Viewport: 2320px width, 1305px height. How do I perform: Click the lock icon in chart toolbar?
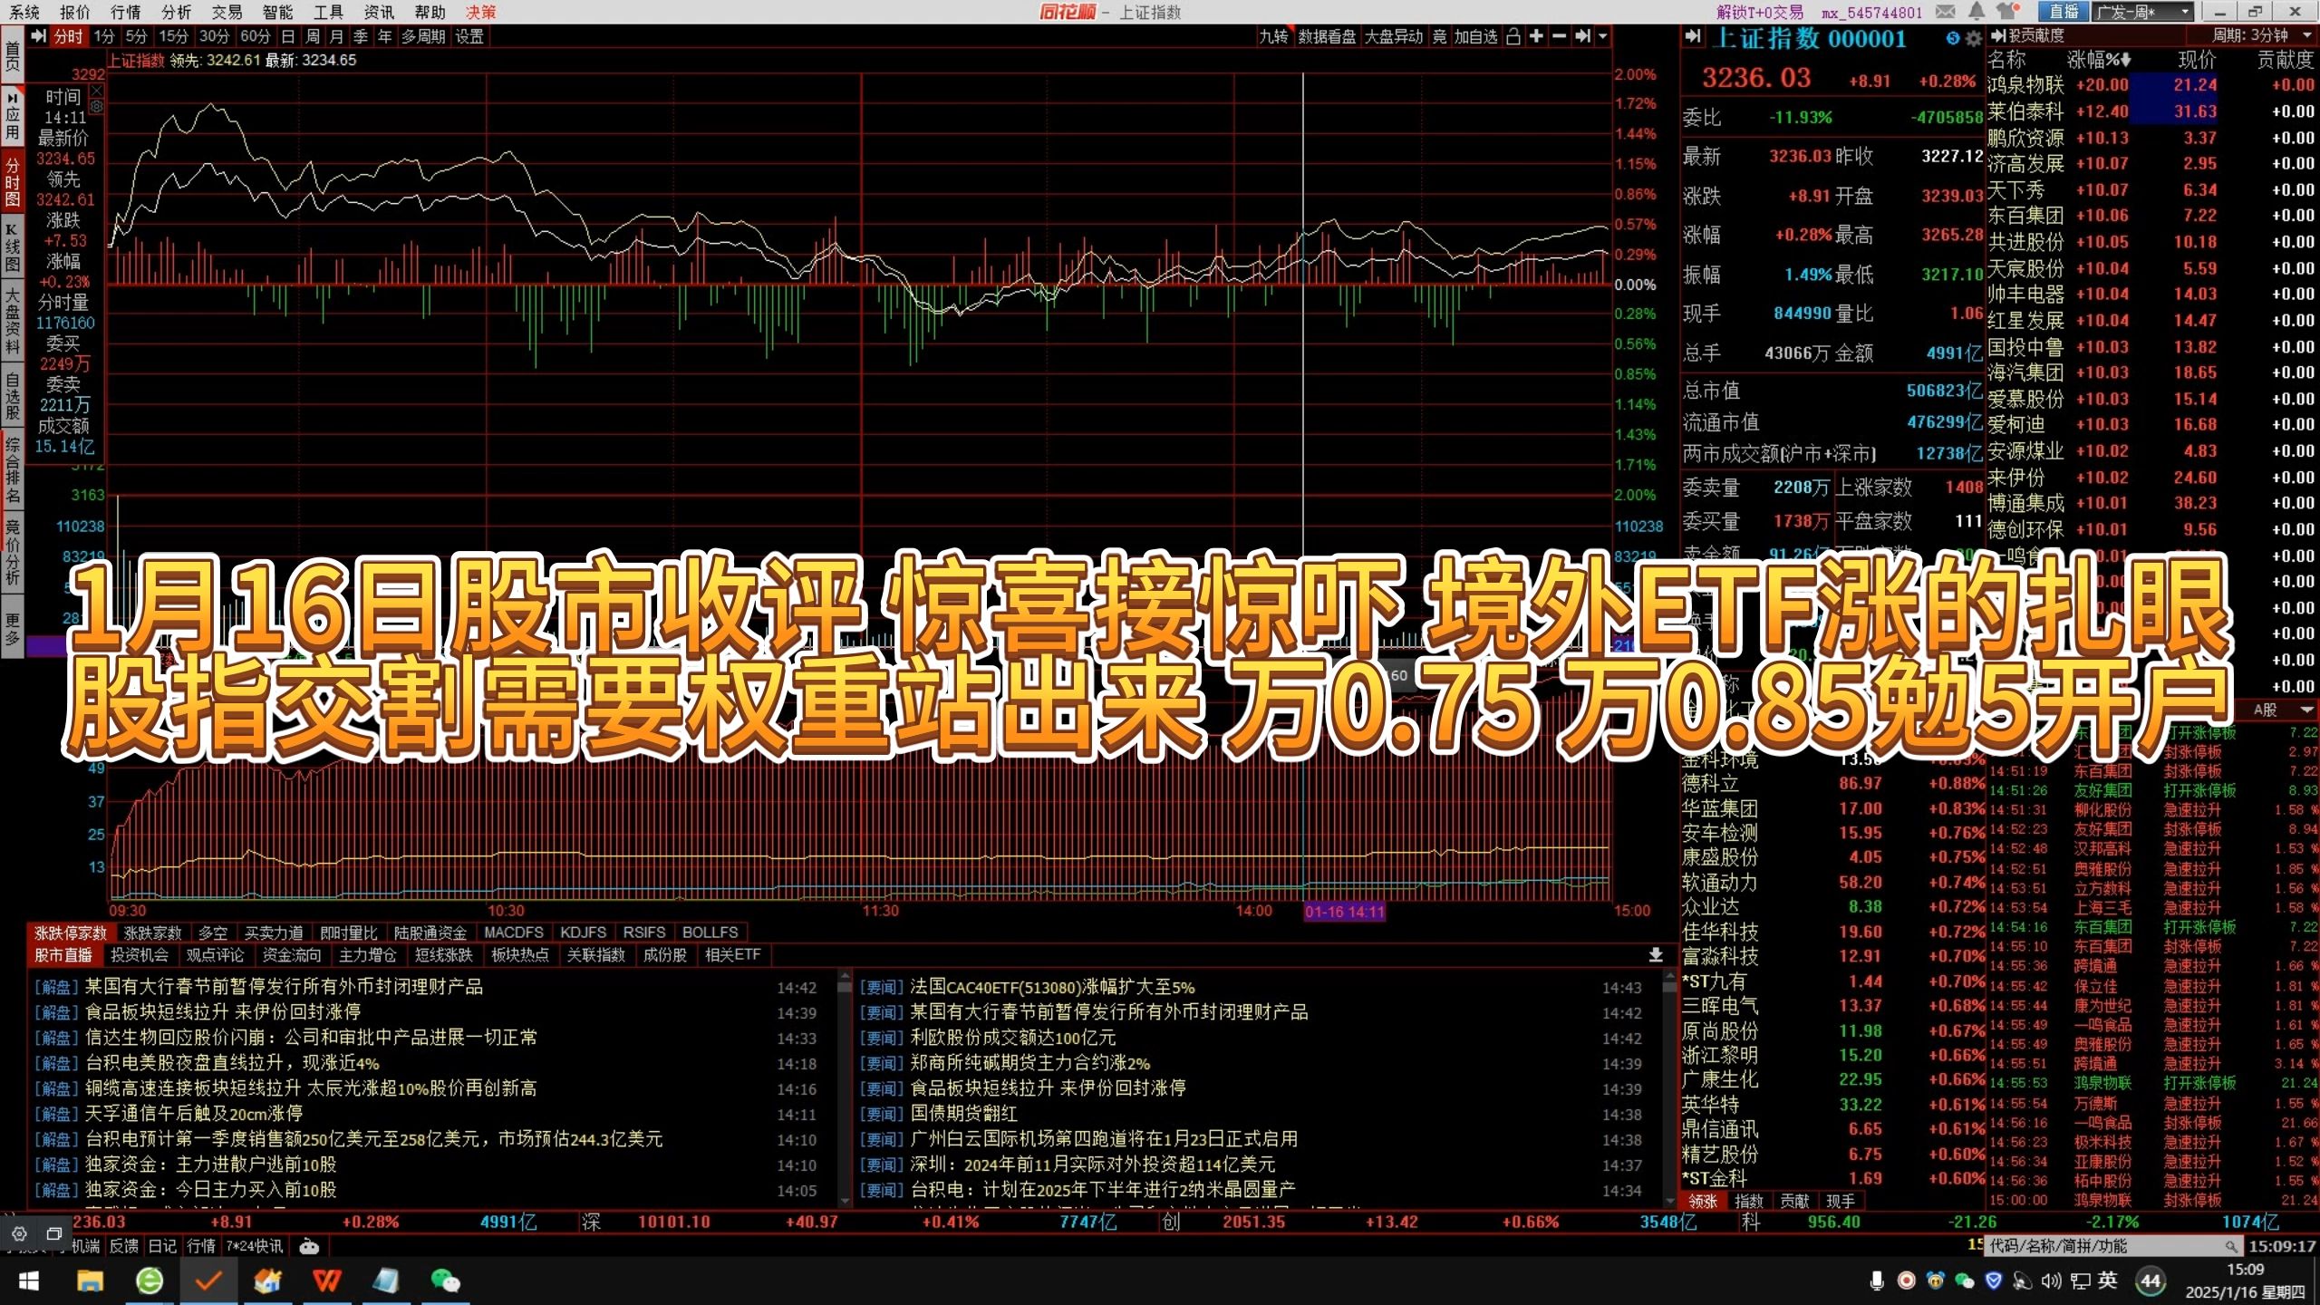[1513, 36]
